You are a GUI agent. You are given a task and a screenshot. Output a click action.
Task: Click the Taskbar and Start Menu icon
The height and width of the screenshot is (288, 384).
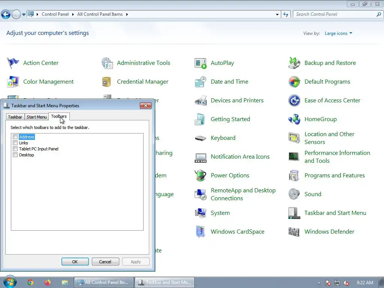click(x=294, y=213)
